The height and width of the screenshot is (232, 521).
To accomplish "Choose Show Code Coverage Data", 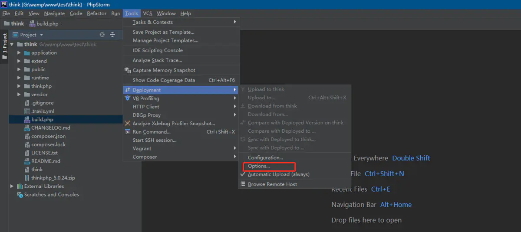I will coord(164,80).
